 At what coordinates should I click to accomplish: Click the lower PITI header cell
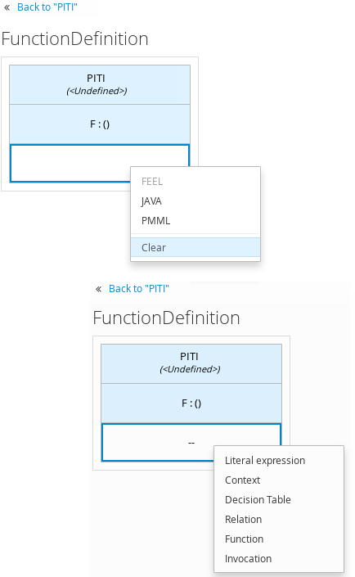[x=191, y=363]
